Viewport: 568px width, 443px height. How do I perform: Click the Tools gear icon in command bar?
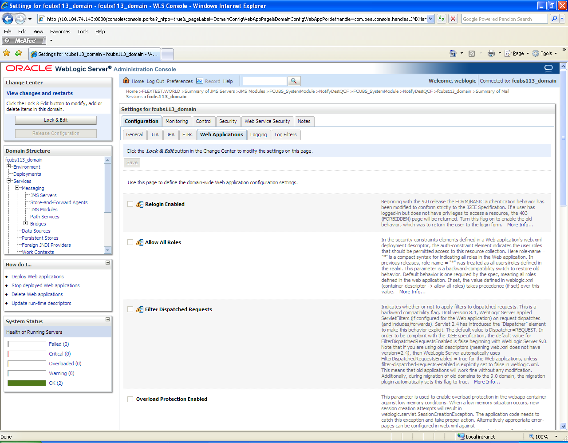536,53
